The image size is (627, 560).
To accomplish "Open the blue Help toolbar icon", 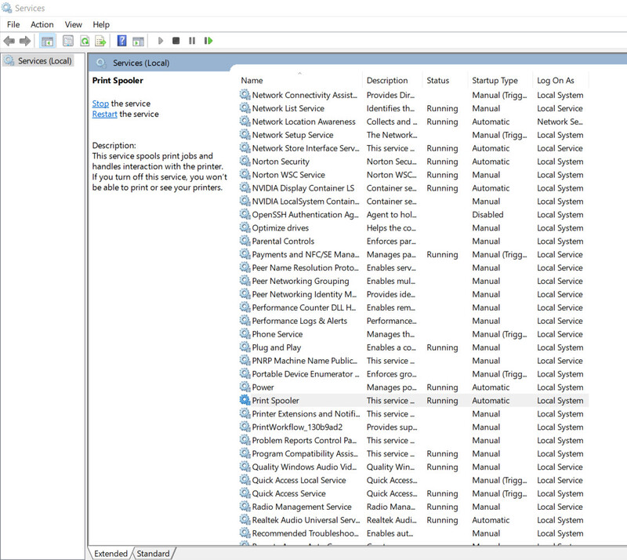I will tap(121, 41).
